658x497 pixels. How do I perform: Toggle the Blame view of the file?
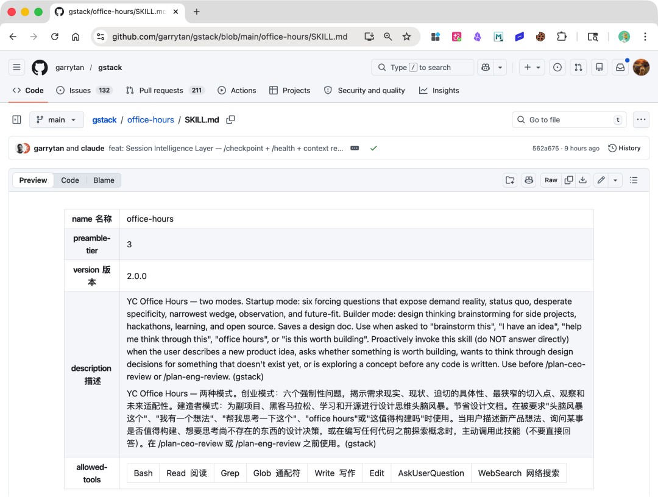click(104, 180)
